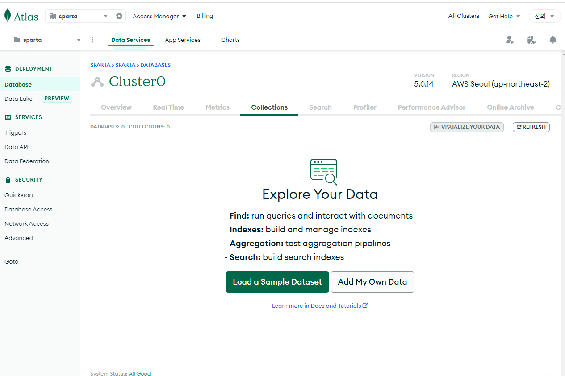Switch to the App Services tab
The image size is (565, 376).
(183, 40)
